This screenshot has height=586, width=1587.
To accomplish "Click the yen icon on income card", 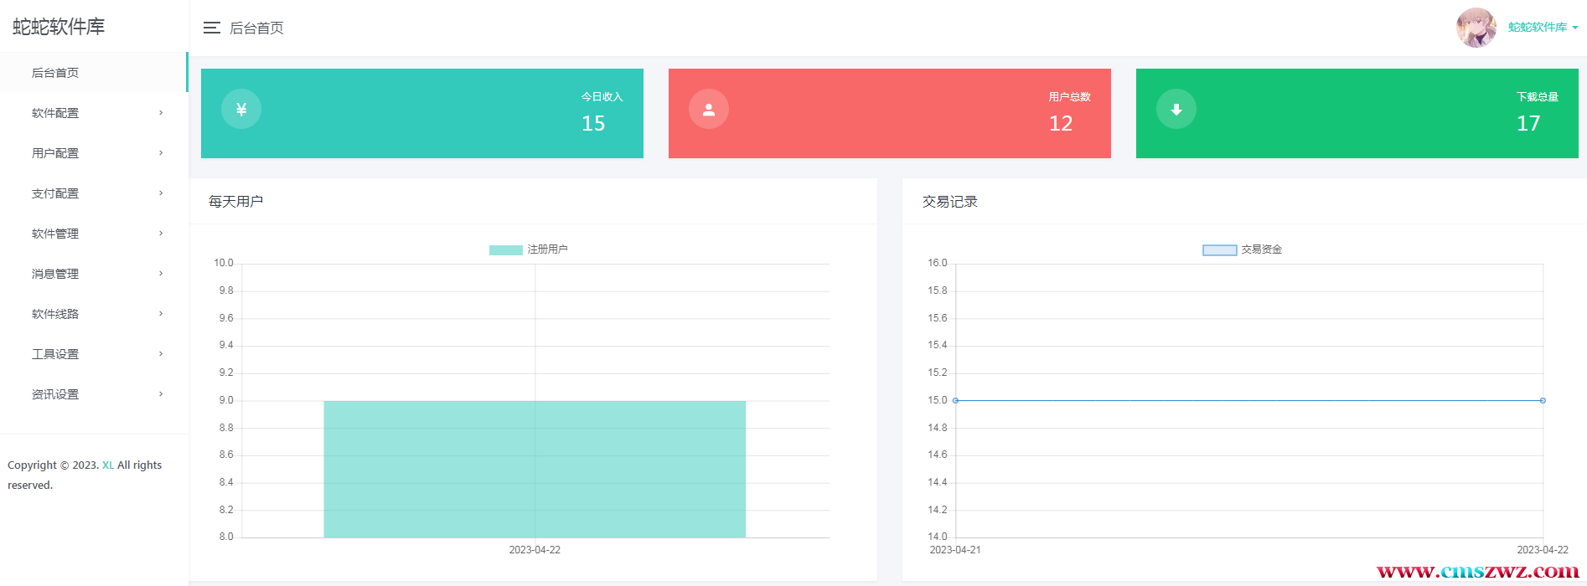I will click(x=241, y=110).
